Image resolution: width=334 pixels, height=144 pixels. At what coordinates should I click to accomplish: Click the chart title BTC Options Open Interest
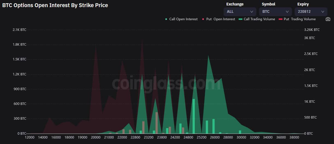pos(55,5)
